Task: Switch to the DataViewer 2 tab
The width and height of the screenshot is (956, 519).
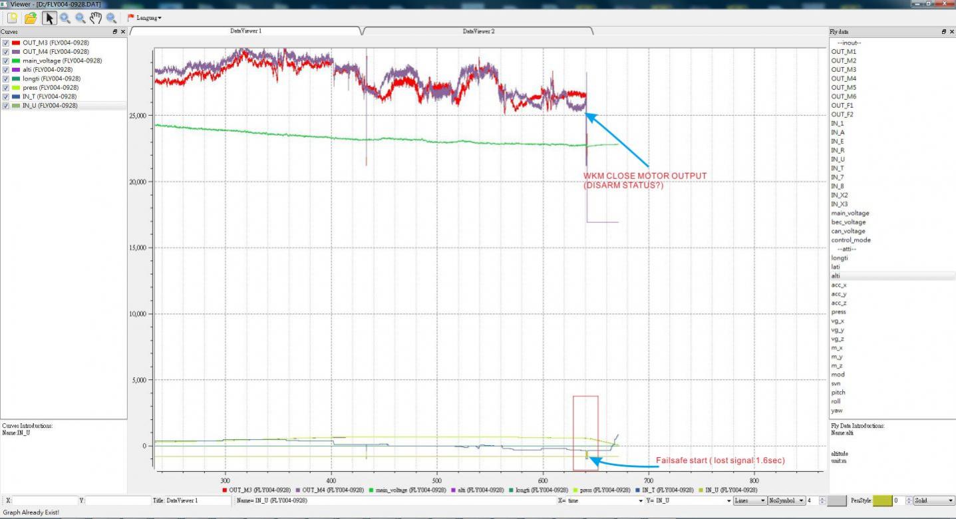Action: [478, 31]
